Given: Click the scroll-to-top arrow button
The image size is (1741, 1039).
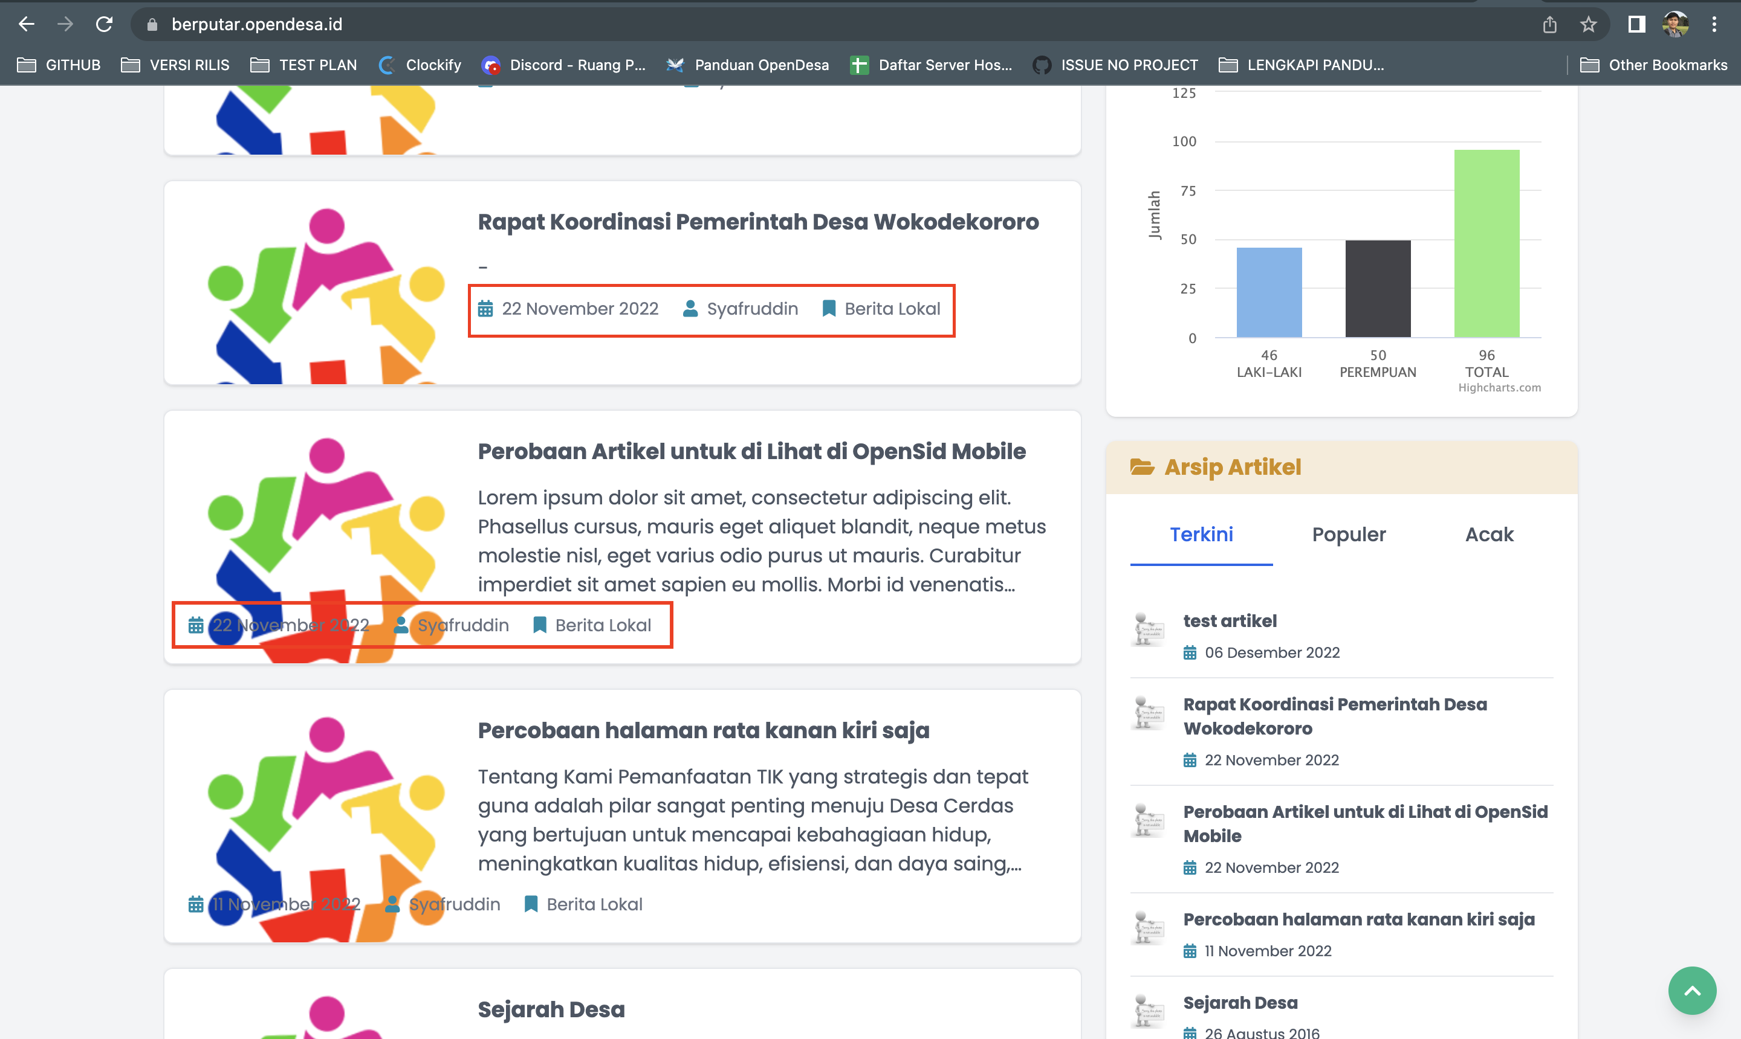Looking at the screenshot, I should click(1691, 990).
